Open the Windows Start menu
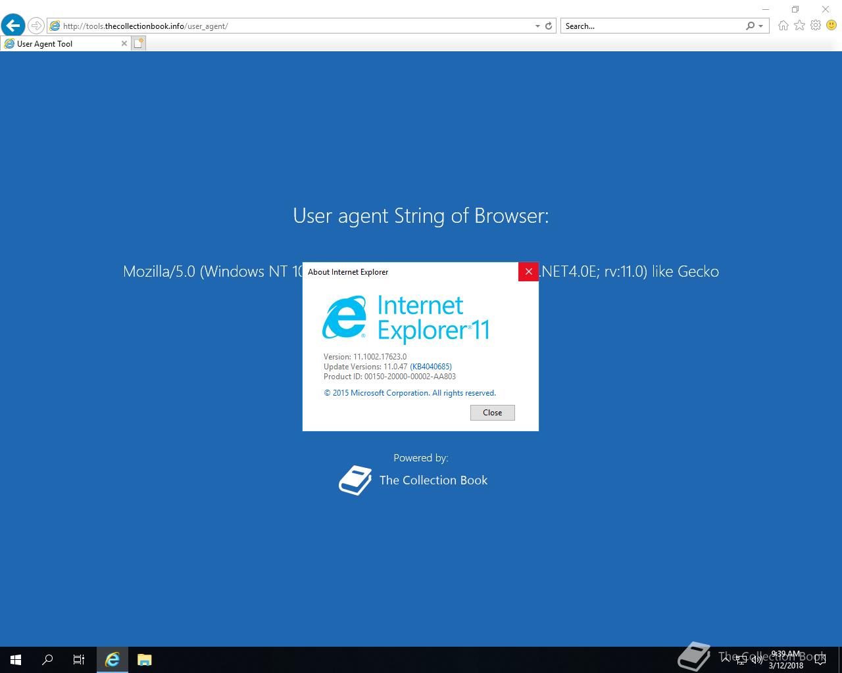Screen dimensions: 842x673 (16, 660)
